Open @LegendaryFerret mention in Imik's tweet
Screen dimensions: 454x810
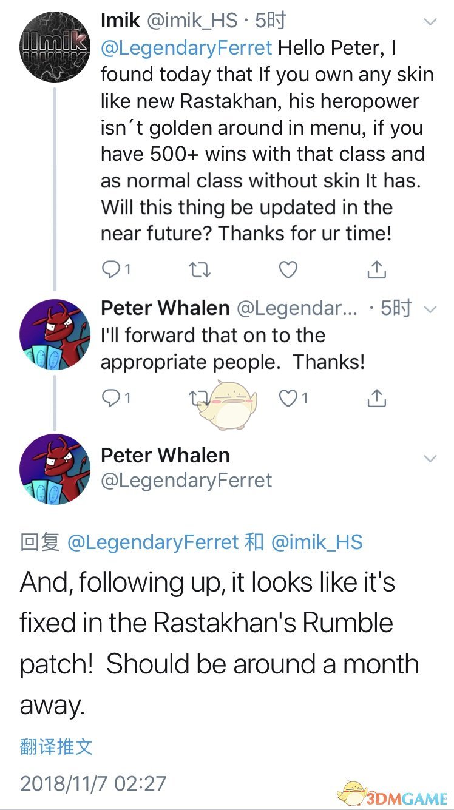[186, 47]
